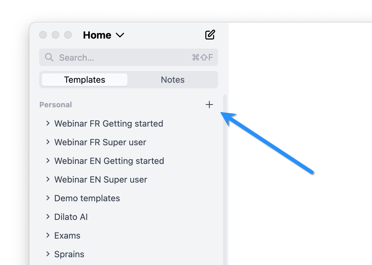The width and height of the screenshot is (372, 265).
Task: Select the chevron beside Dilato AI
Action: (48, 216)
